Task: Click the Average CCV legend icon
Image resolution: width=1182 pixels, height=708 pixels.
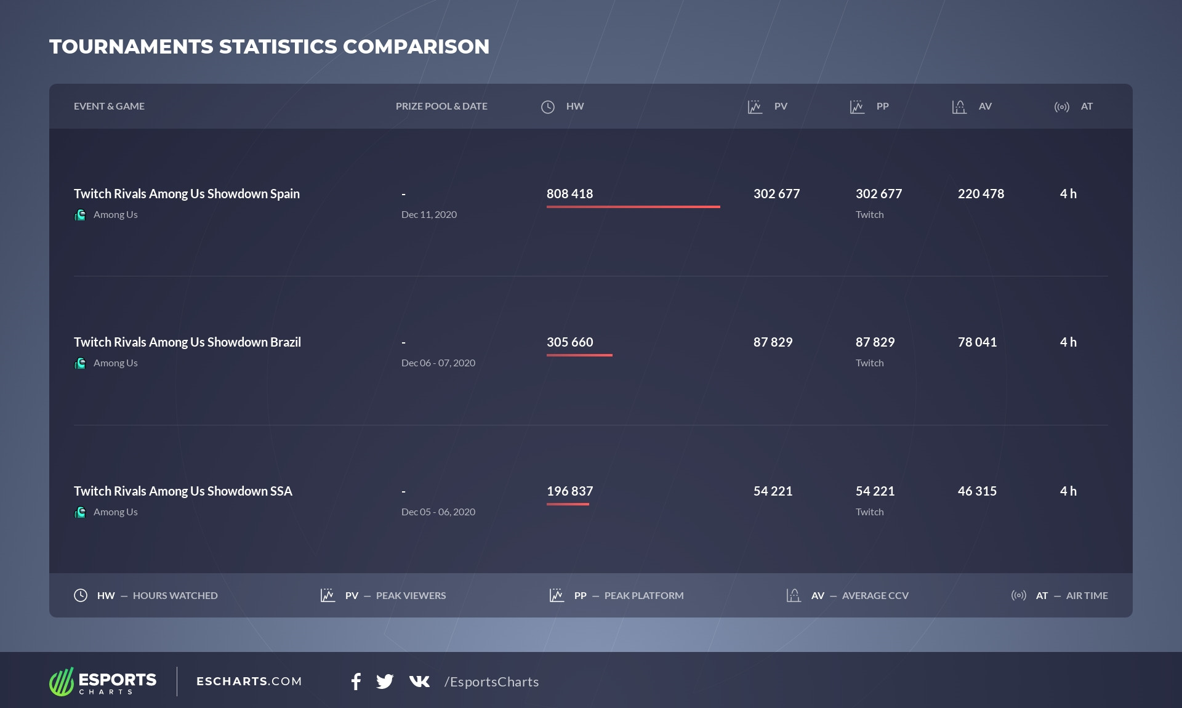Action: pos(794,595)
